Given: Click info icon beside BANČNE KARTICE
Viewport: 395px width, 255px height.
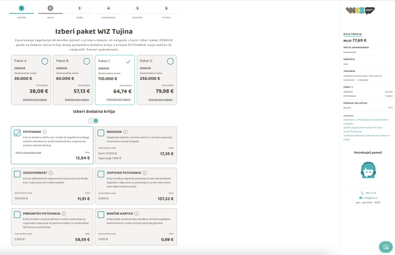Looking at the screenshot, I should pos(137,213).
